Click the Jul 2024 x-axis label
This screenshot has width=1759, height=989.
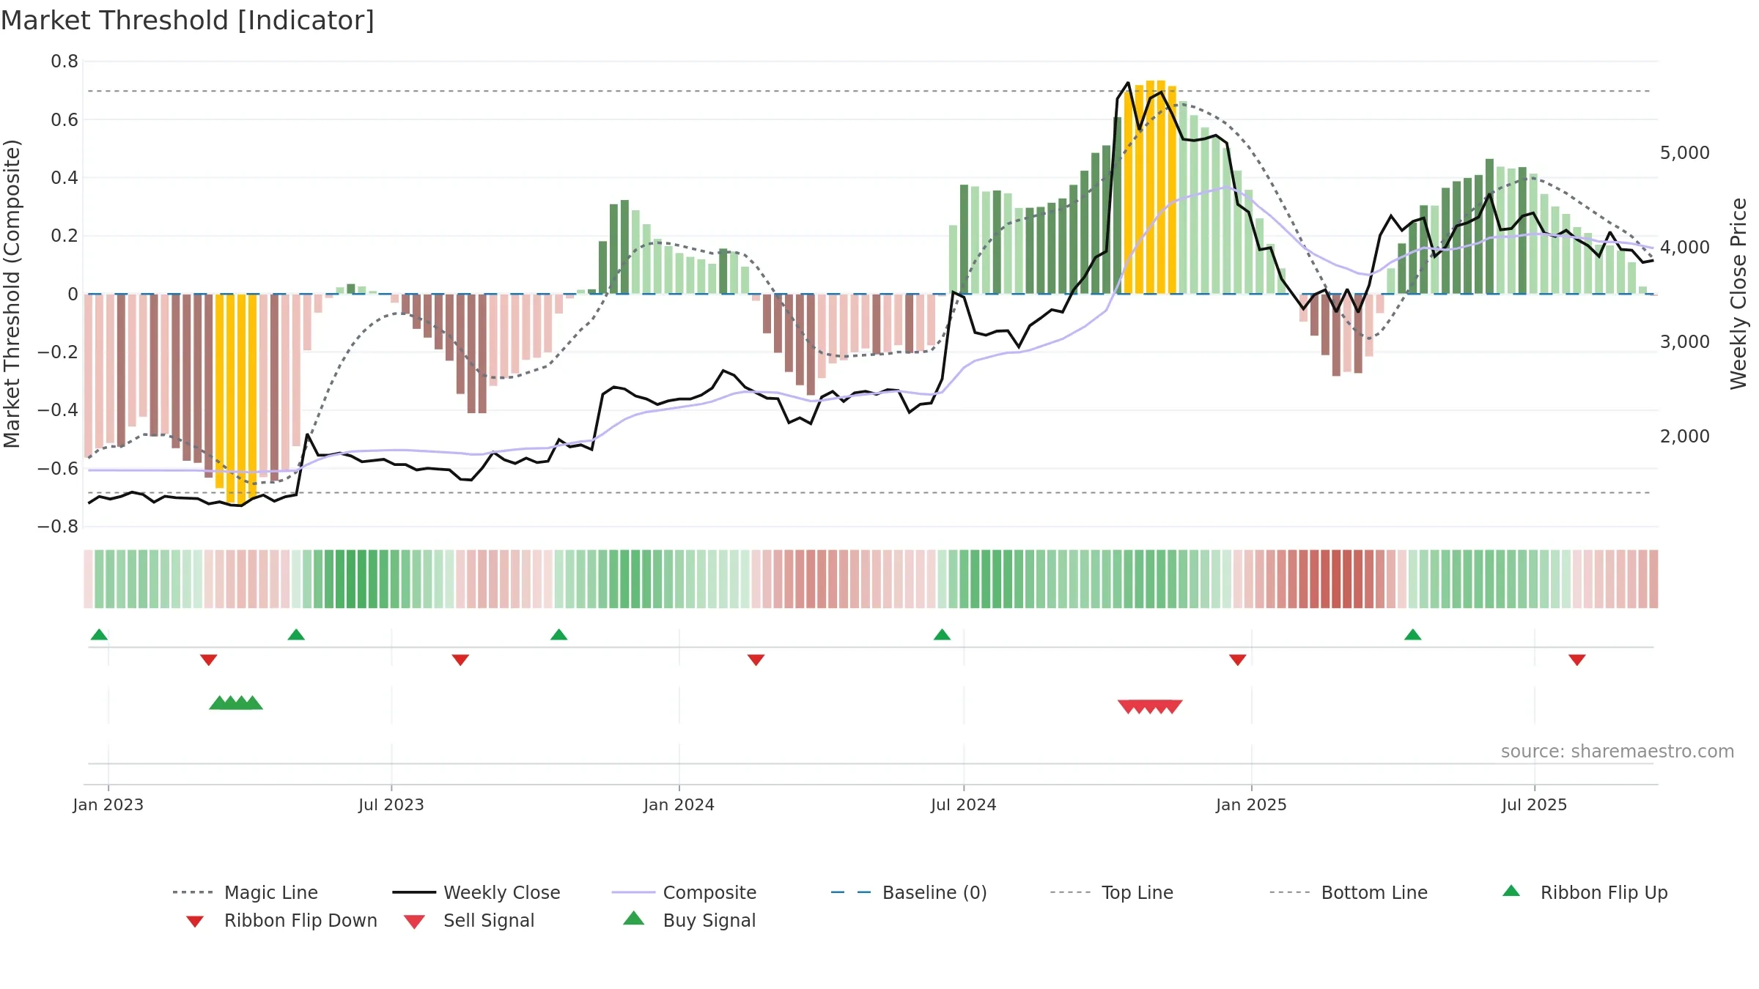click(964, 804)
